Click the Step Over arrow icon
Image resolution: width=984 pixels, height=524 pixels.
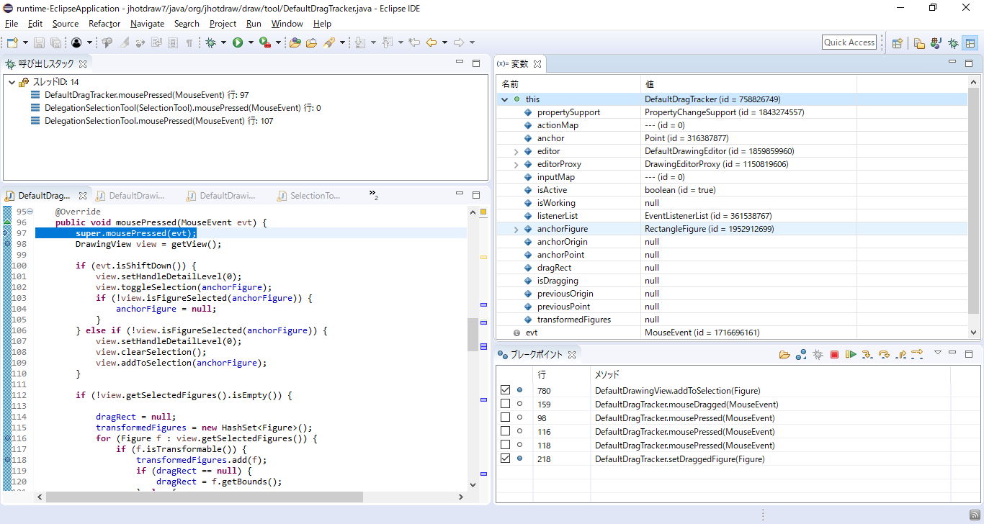[x=884, y=354]
